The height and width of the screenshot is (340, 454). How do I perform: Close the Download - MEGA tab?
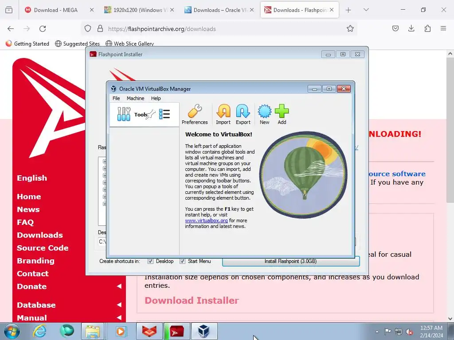(x=92, y=10)
